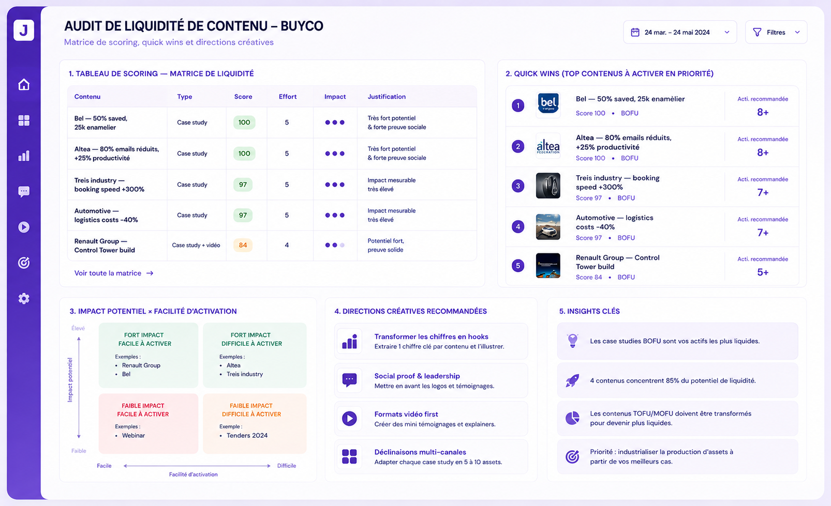Open the Formats vidéo first card

point(431,419)
